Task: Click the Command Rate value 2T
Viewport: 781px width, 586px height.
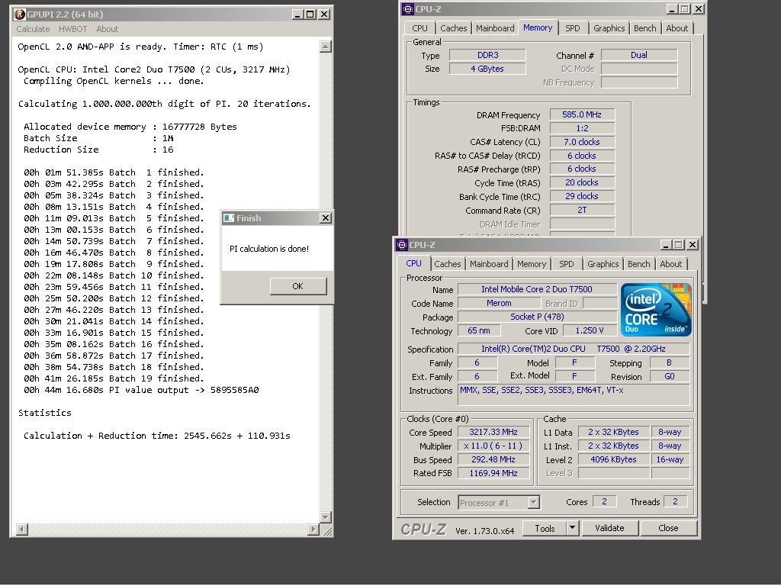Action: (x=582, y=210)
